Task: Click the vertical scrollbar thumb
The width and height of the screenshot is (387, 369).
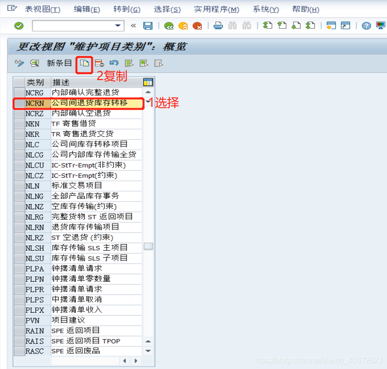Action: 149,246
